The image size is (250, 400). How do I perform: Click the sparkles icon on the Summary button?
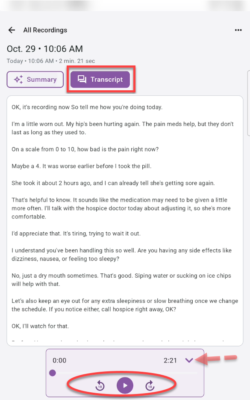click(x=18, y=80)
